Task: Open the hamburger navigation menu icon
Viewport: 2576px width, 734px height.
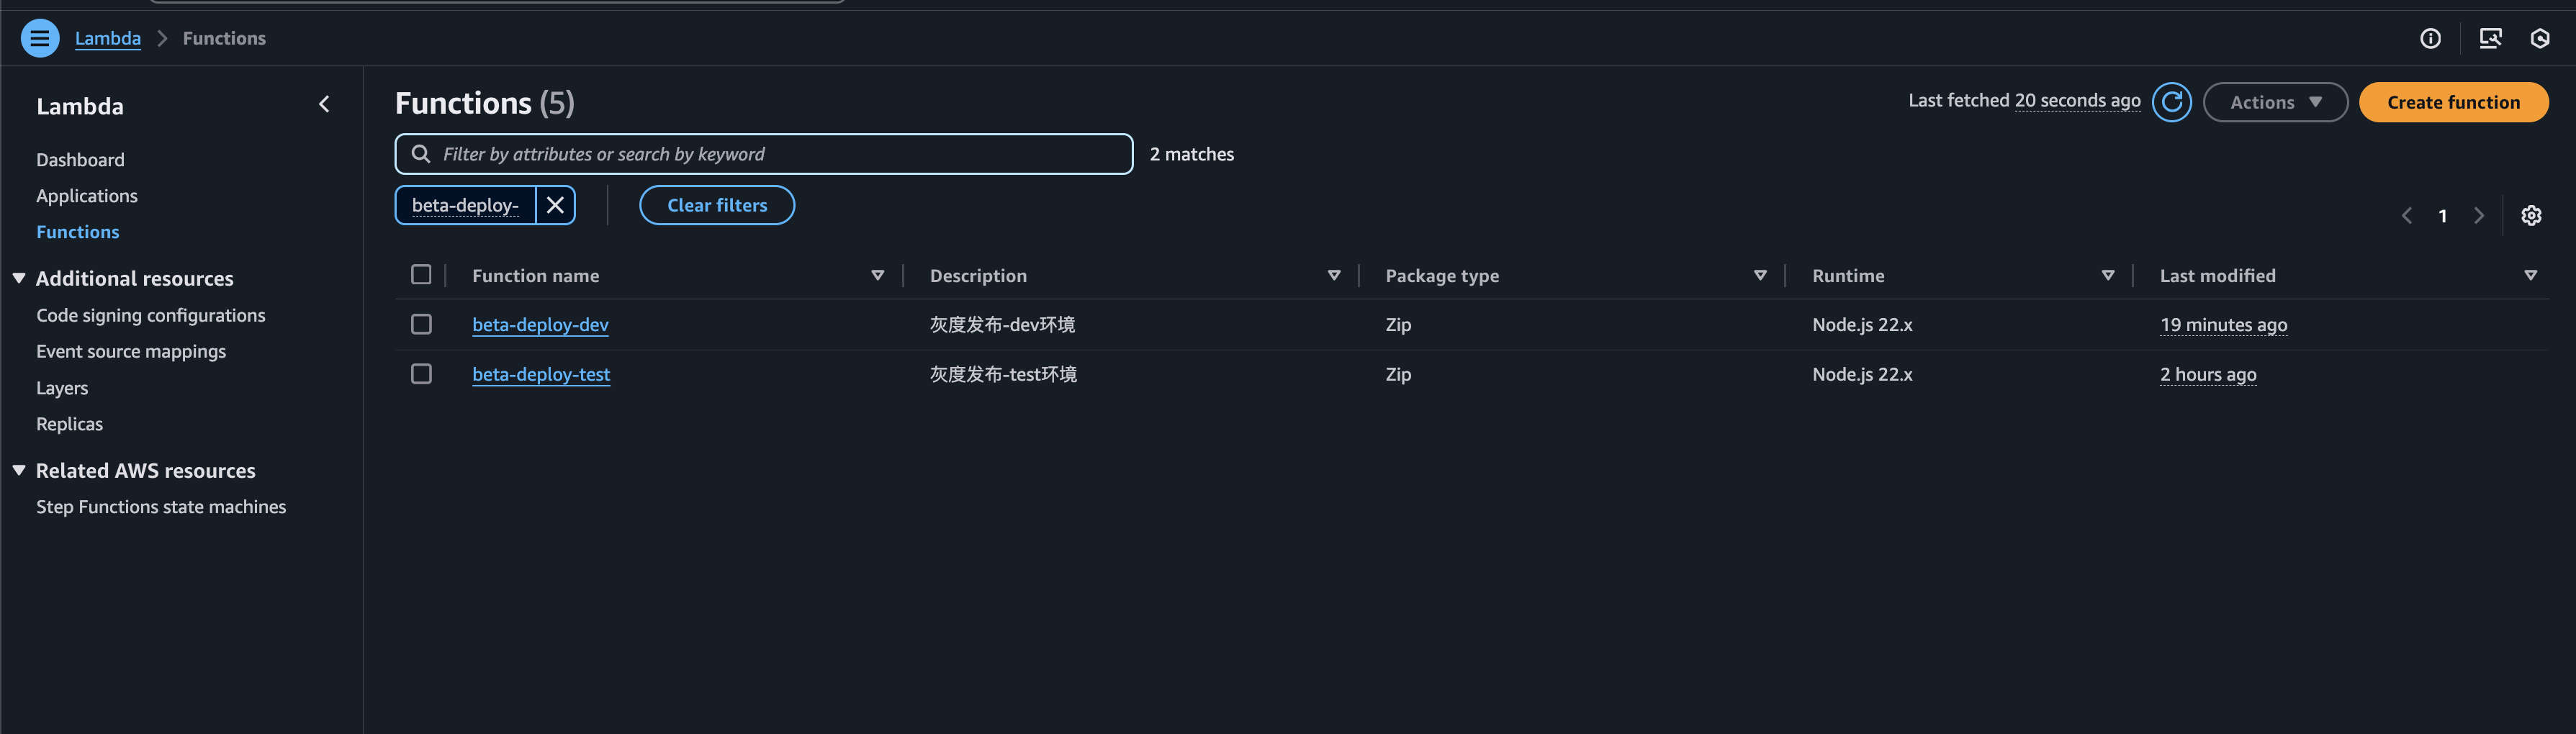Action: [40, 38]
